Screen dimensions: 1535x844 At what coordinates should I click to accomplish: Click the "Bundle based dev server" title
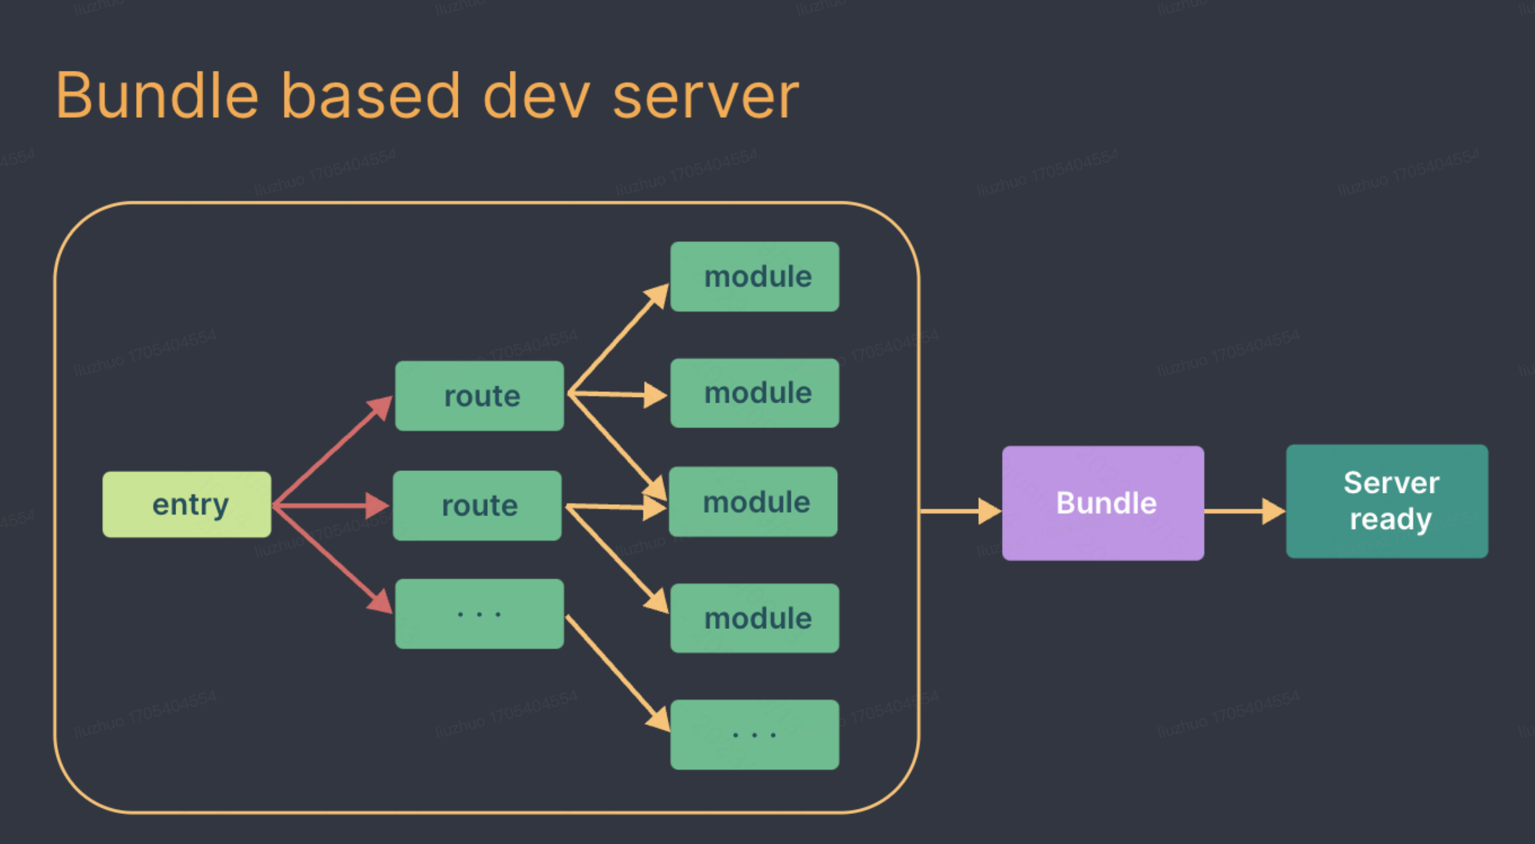coord(426,96)
